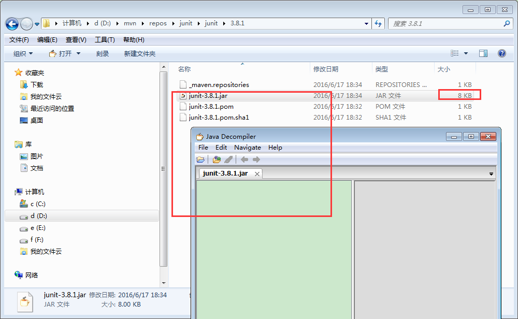Select 库 in the navigation pane
Viewport: 518px width, 319px height.
tap(28, 144)
